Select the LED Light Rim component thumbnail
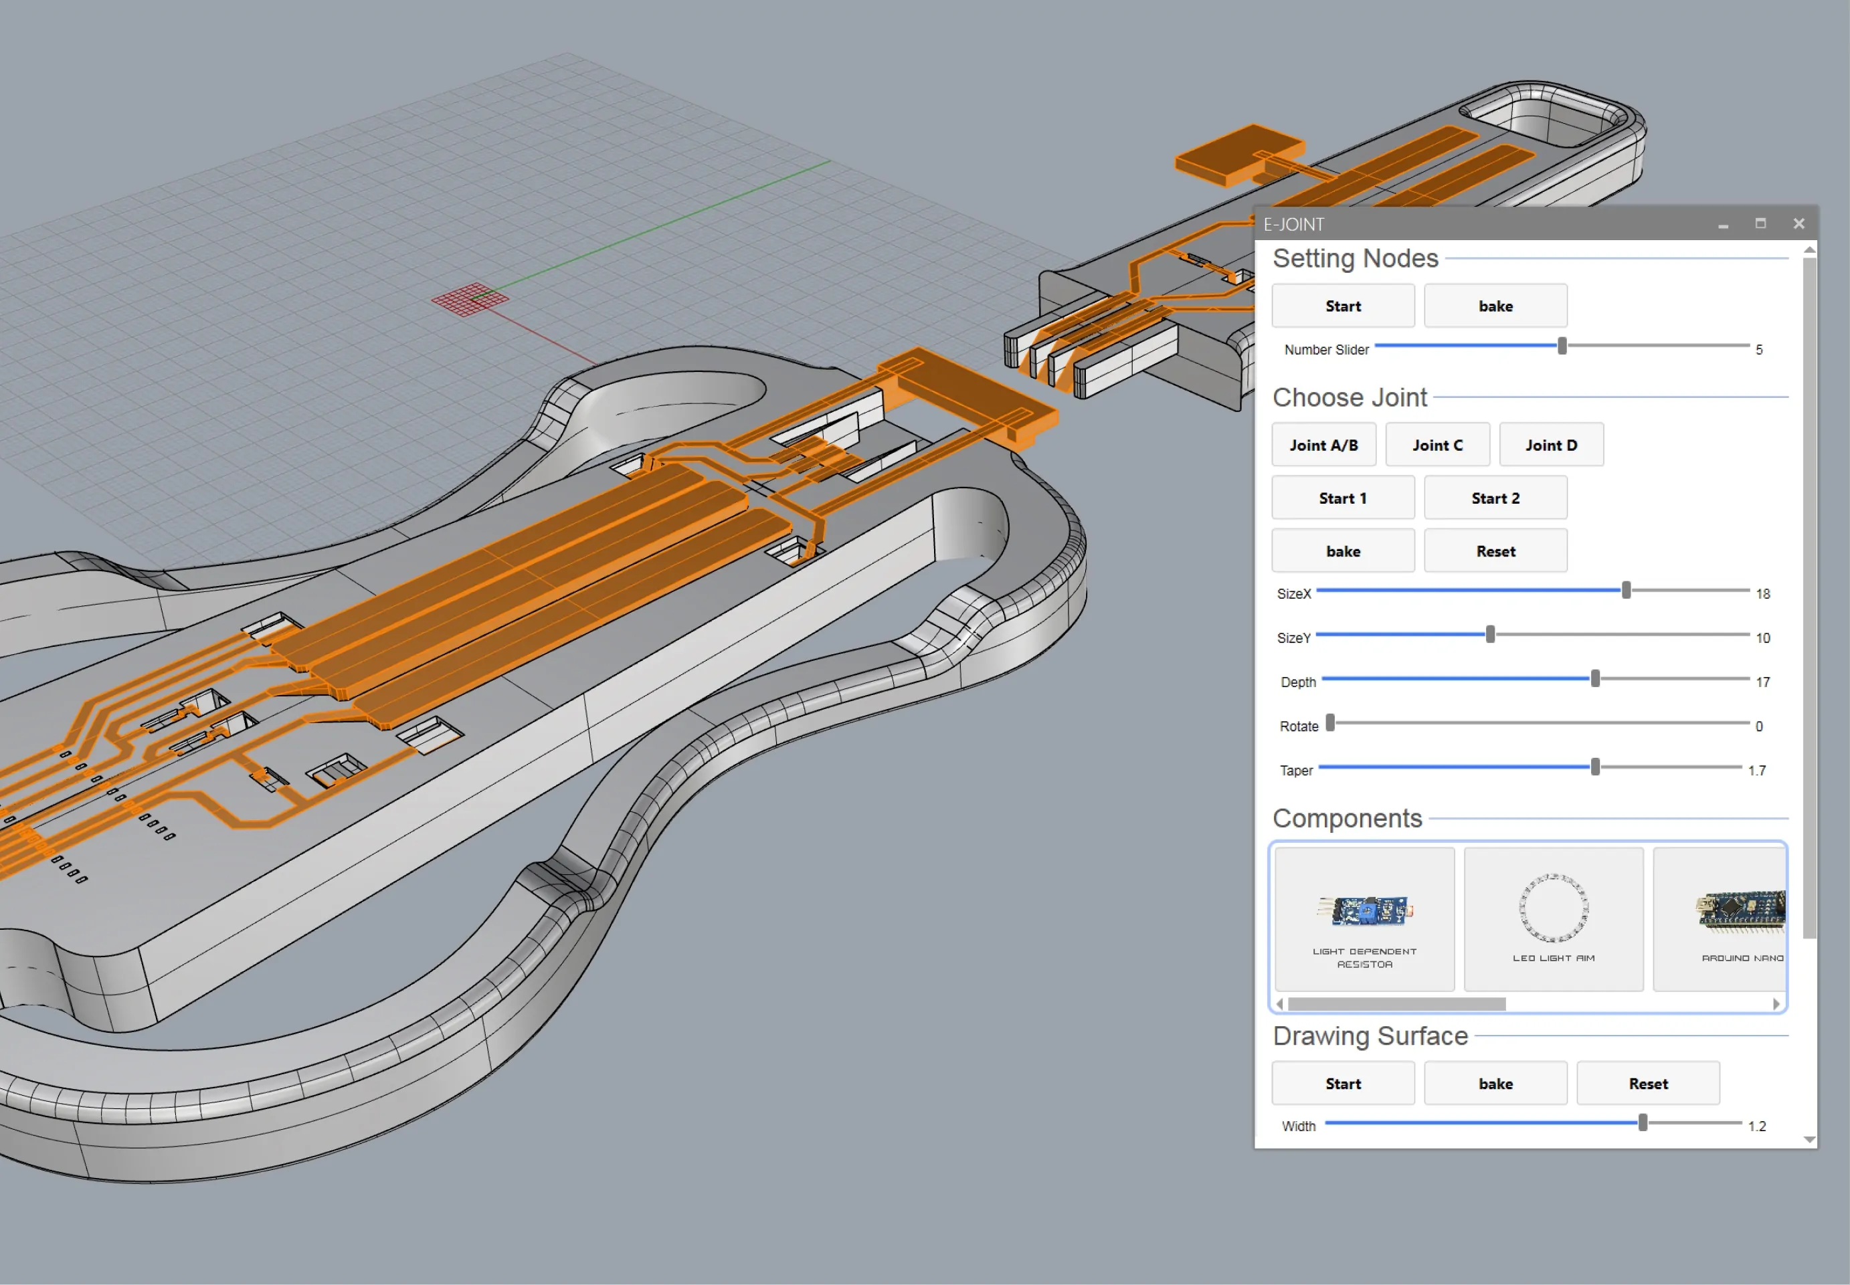The width and height of the screenshot is (1850, 1285). pos(1553,918)
